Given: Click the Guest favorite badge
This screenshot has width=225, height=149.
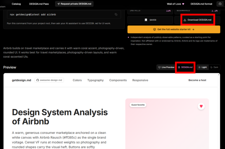Looking at the screenshot, I should point(138,105).
